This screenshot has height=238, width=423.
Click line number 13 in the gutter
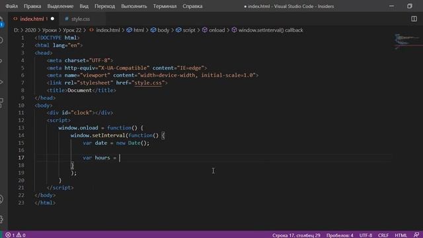coord(21,128)
